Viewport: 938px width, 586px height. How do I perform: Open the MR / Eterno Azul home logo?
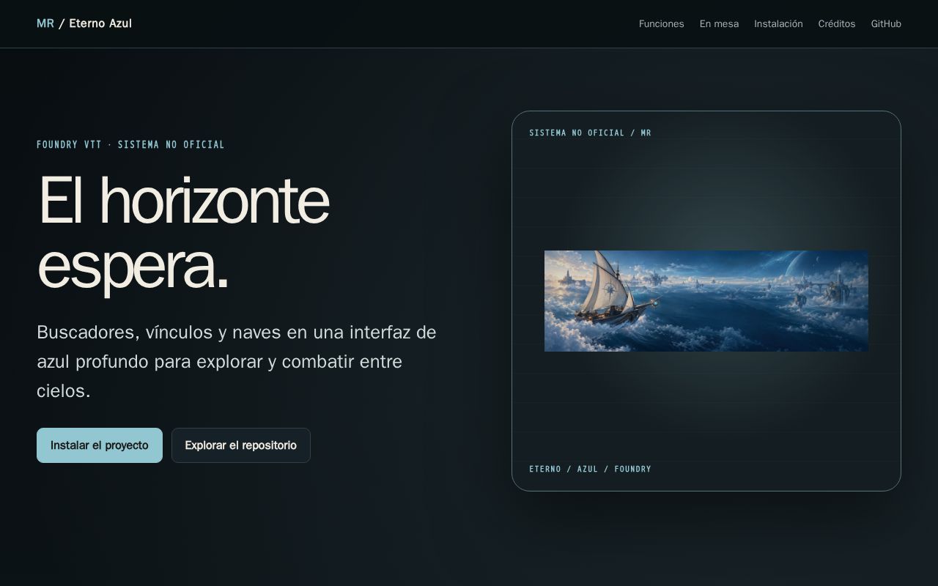point(84,23)
